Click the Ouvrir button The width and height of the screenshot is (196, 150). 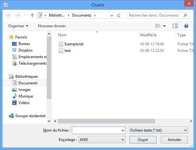(143, 140)
